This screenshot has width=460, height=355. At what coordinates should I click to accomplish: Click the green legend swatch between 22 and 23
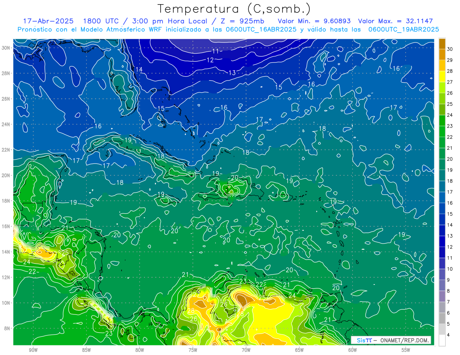[x=442, y=131]
